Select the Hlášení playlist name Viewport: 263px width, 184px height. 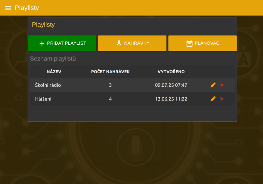coord(43,99)
